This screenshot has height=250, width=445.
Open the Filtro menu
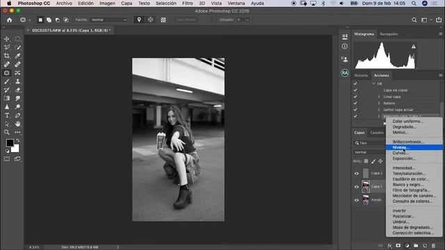[187, 3]
